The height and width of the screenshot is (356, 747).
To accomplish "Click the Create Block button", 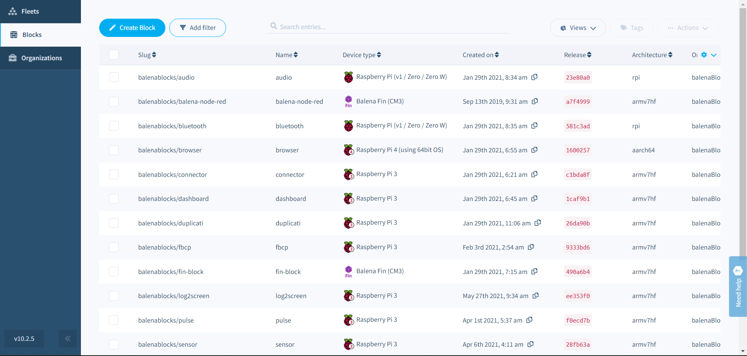I will [x=132, y=28].
